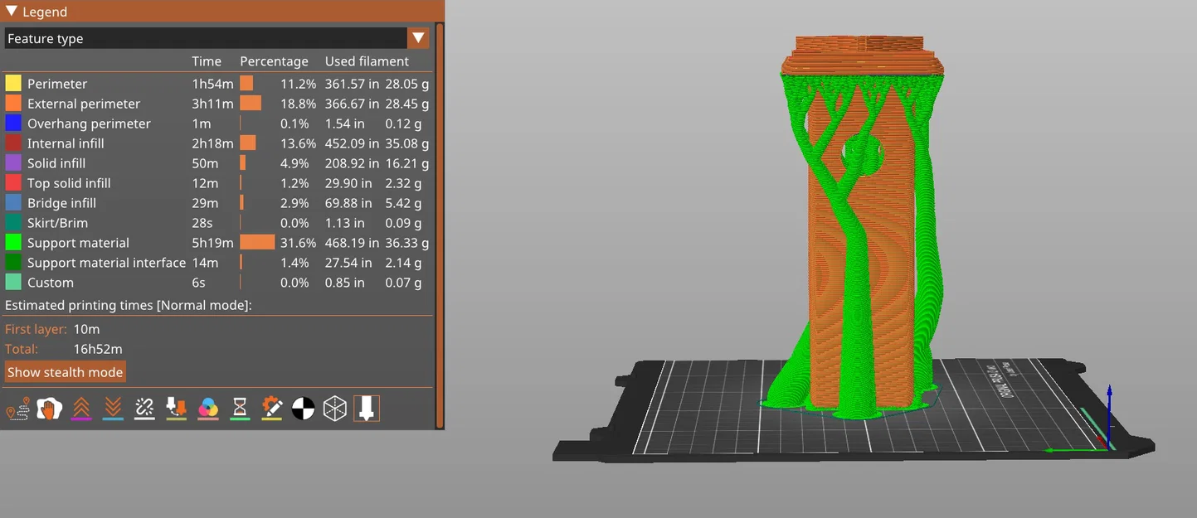Toggle Internal infill feature visibility
1197x518 pixels.
coord(217,143)
